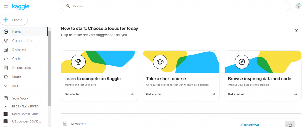Open SophietjeWu profile link

(250, 125)
